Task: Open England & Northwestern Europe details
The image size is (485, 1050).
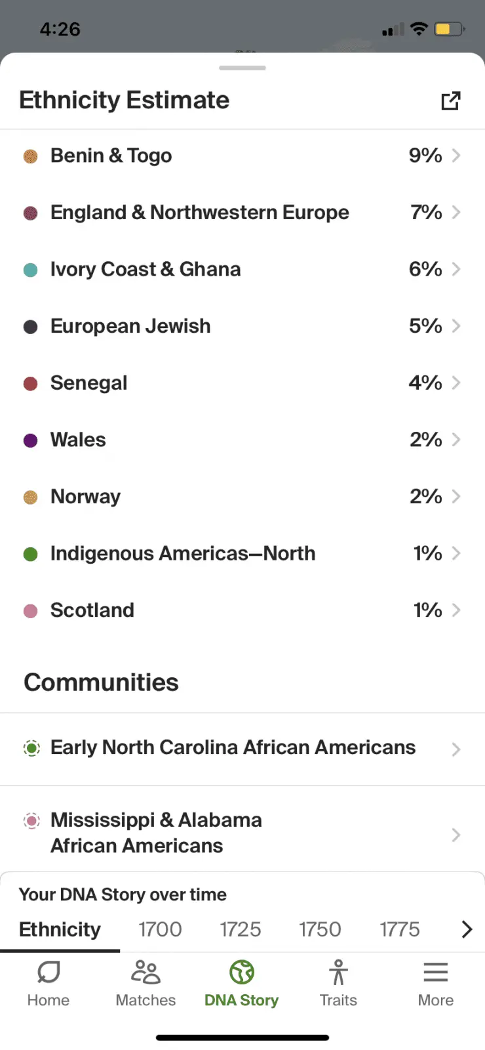Action: [x=200, y=213]
